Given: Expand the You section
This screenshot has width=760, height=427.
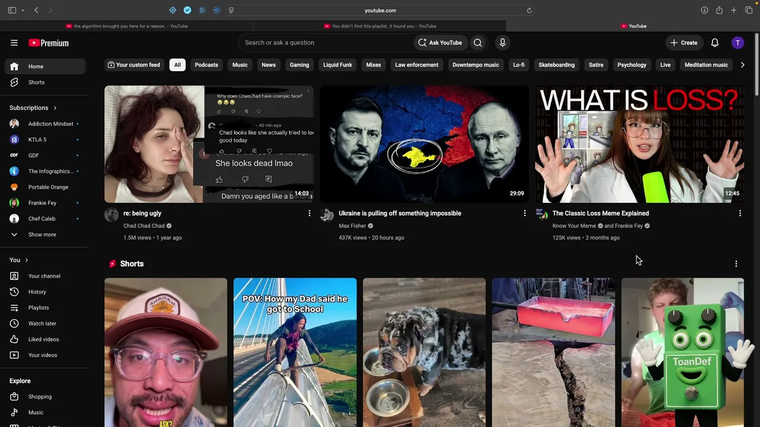Looking at the screenshot, I should pyautogui.click(x=19, y=260).
